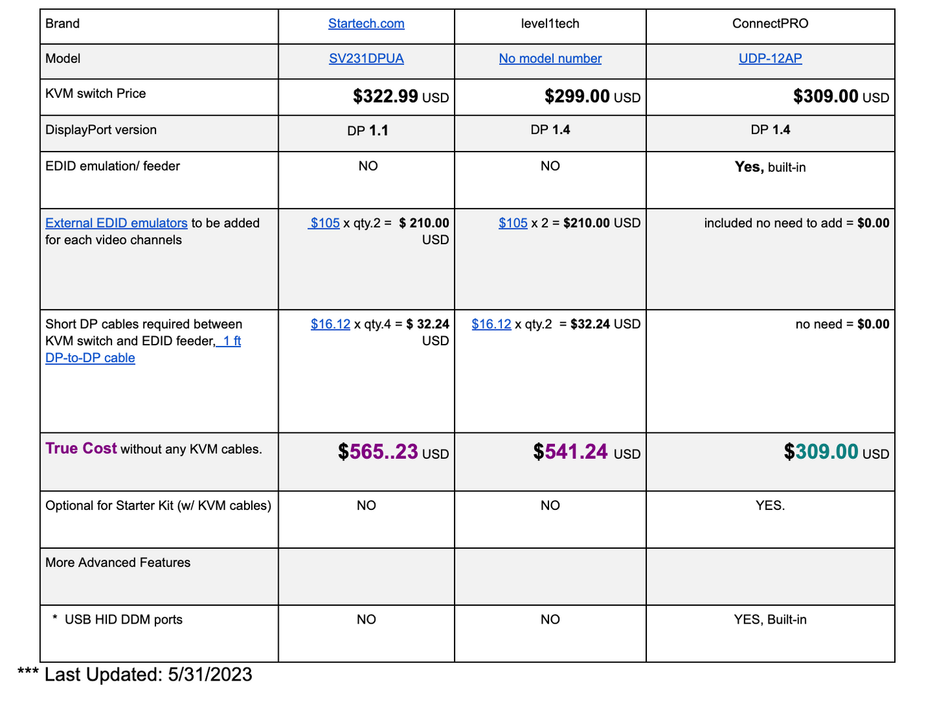The image size is (948, 701).
Task: Select the $299.00 USD KVM price
Action: 592,96
